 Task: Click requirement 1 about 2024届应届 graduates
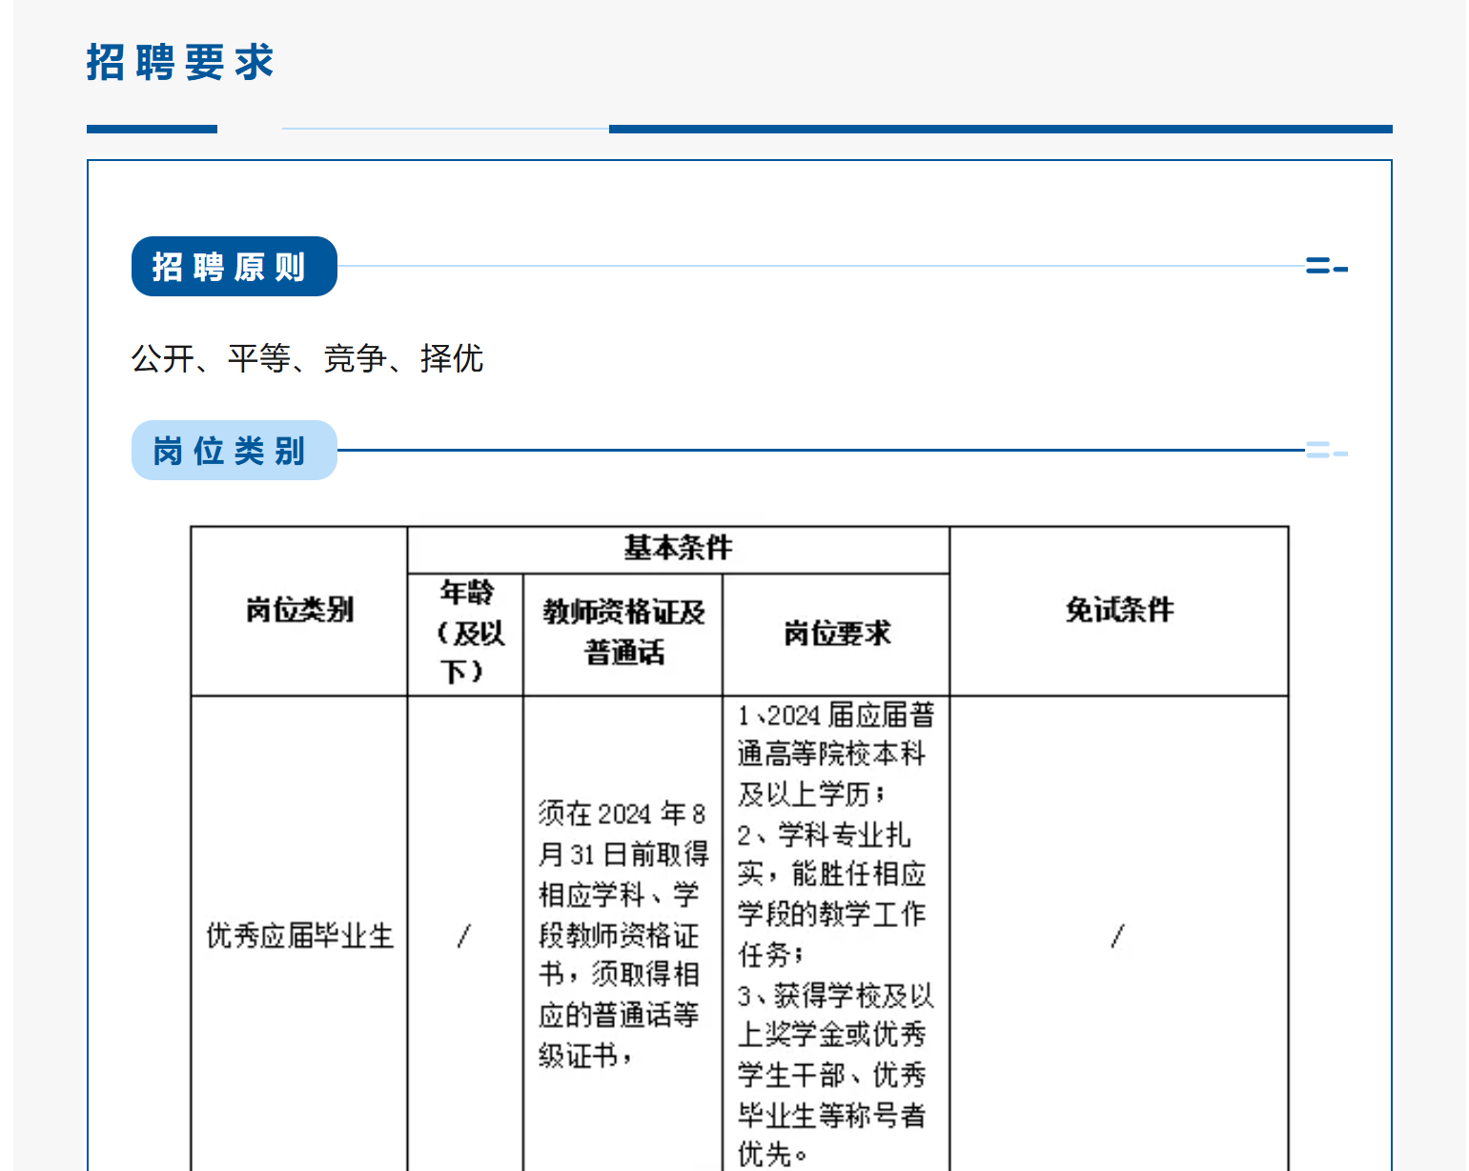click(x=835, y=754)
